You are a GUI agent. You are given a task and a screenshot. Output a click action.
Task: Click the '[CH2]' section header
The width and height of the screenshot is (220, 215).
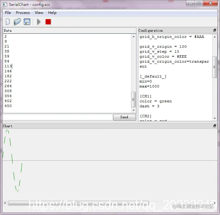click(x=146, y=116)
